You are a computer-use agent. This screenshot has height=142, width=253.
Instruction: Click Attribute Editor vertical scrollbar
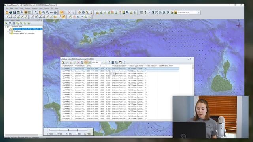click(193, 92)
